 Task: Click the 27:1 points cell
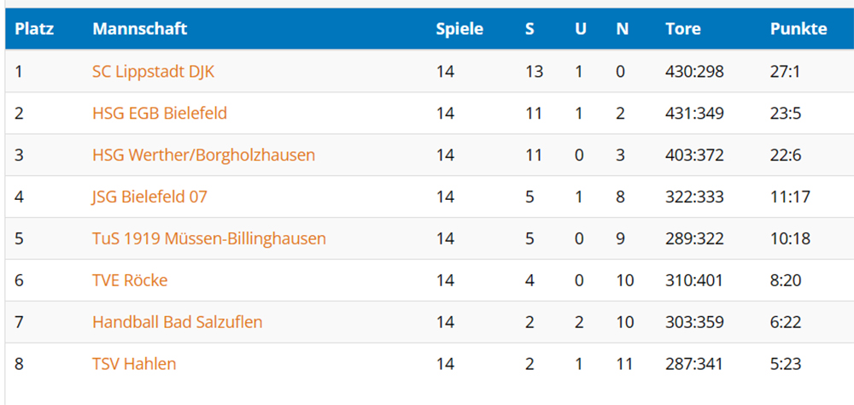[785, 72]
